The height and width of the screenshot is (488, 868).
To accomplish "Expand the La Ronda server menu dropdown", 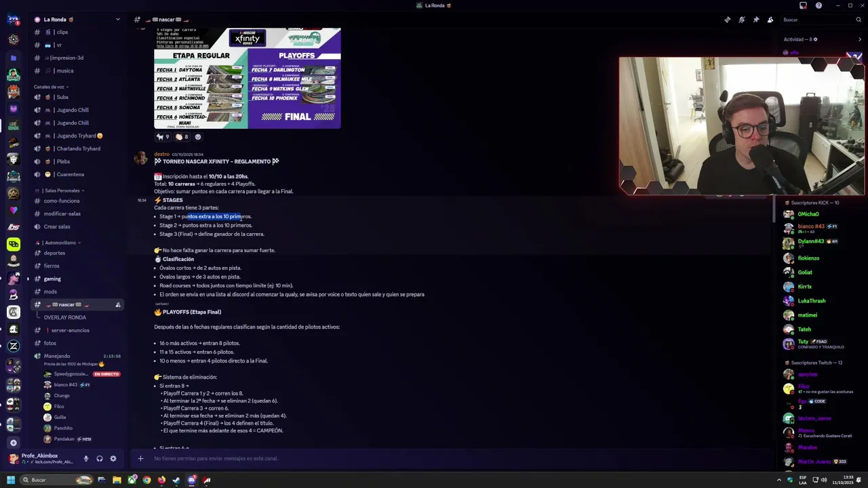I will coord(117,20).
